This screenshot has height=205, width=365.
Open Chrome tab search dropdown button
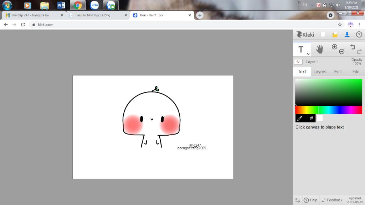pos(330,15)
